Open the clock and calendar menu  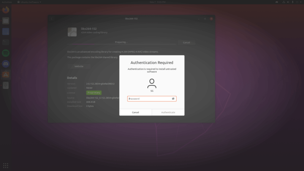[x=158, y=2]
